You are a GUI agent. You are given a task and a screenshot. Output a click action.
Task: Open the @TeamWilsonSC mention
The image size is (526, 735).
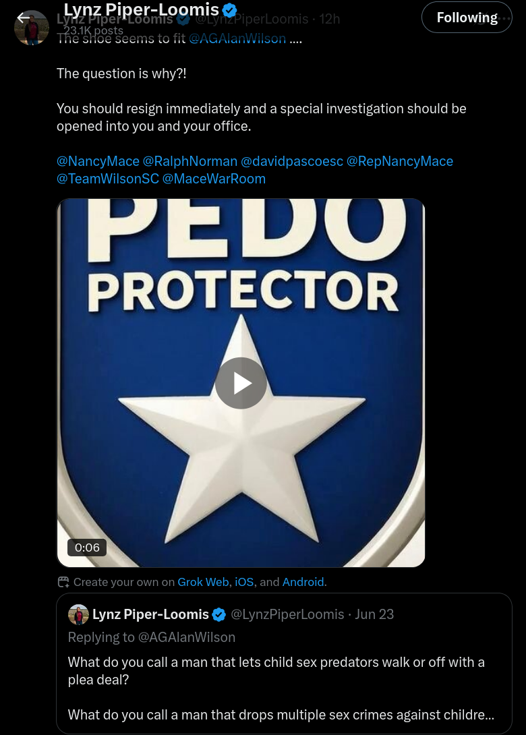[x=108, y=179]
